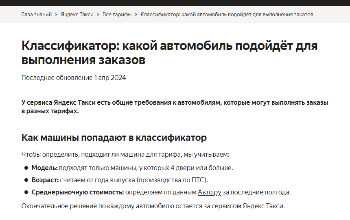Click the current page breadcrumb Классификатор

pyautogui.click(x=227, y=15)
